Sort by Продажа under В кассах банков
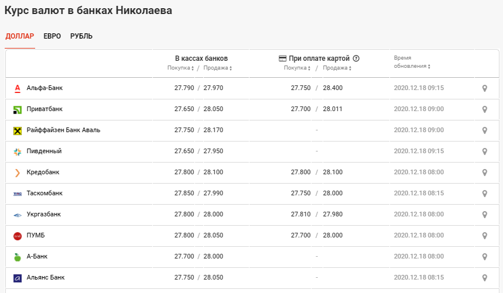This screenshot has height=293, width=503. 218,68
